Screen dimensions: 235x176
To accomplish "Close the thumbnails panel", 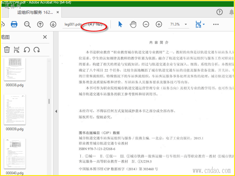I will [45, 37].
